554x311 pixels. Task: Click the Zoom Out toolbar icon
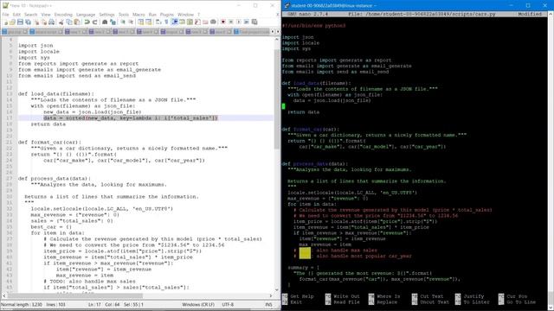coord(131,22)
